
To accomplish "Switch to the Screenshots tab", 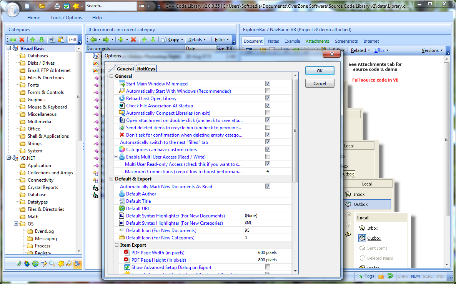I will point(346,41).
